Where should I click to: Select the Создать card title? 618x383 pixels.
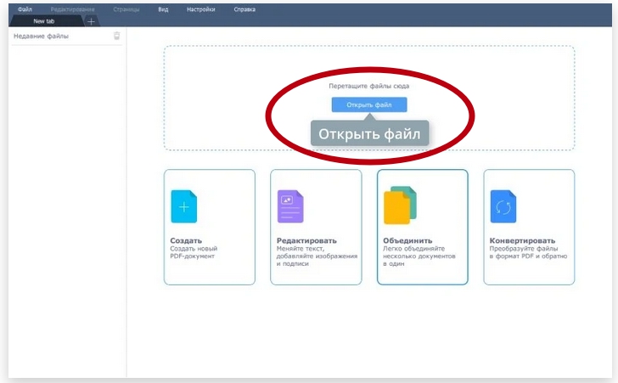coord(186,240)
